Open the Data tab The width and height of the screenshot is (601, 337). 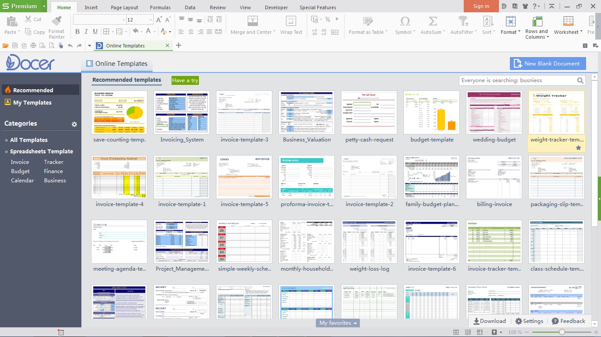click(190, 7)
